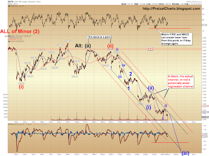Click the MA(200) legend entry
209x156 pixels.
click(x=15, y=40)
